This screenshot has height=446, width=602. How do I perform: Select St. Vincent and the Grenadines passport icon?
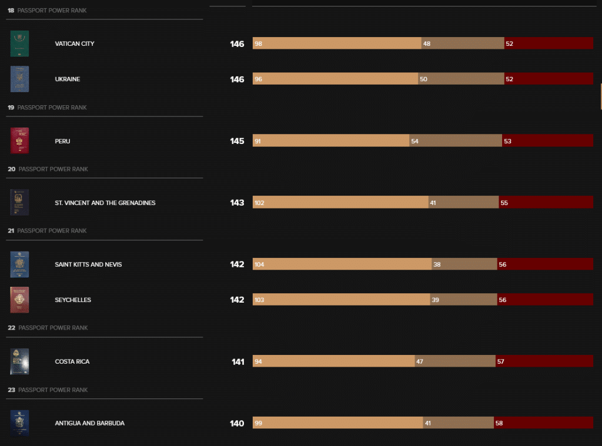(19, 202)
